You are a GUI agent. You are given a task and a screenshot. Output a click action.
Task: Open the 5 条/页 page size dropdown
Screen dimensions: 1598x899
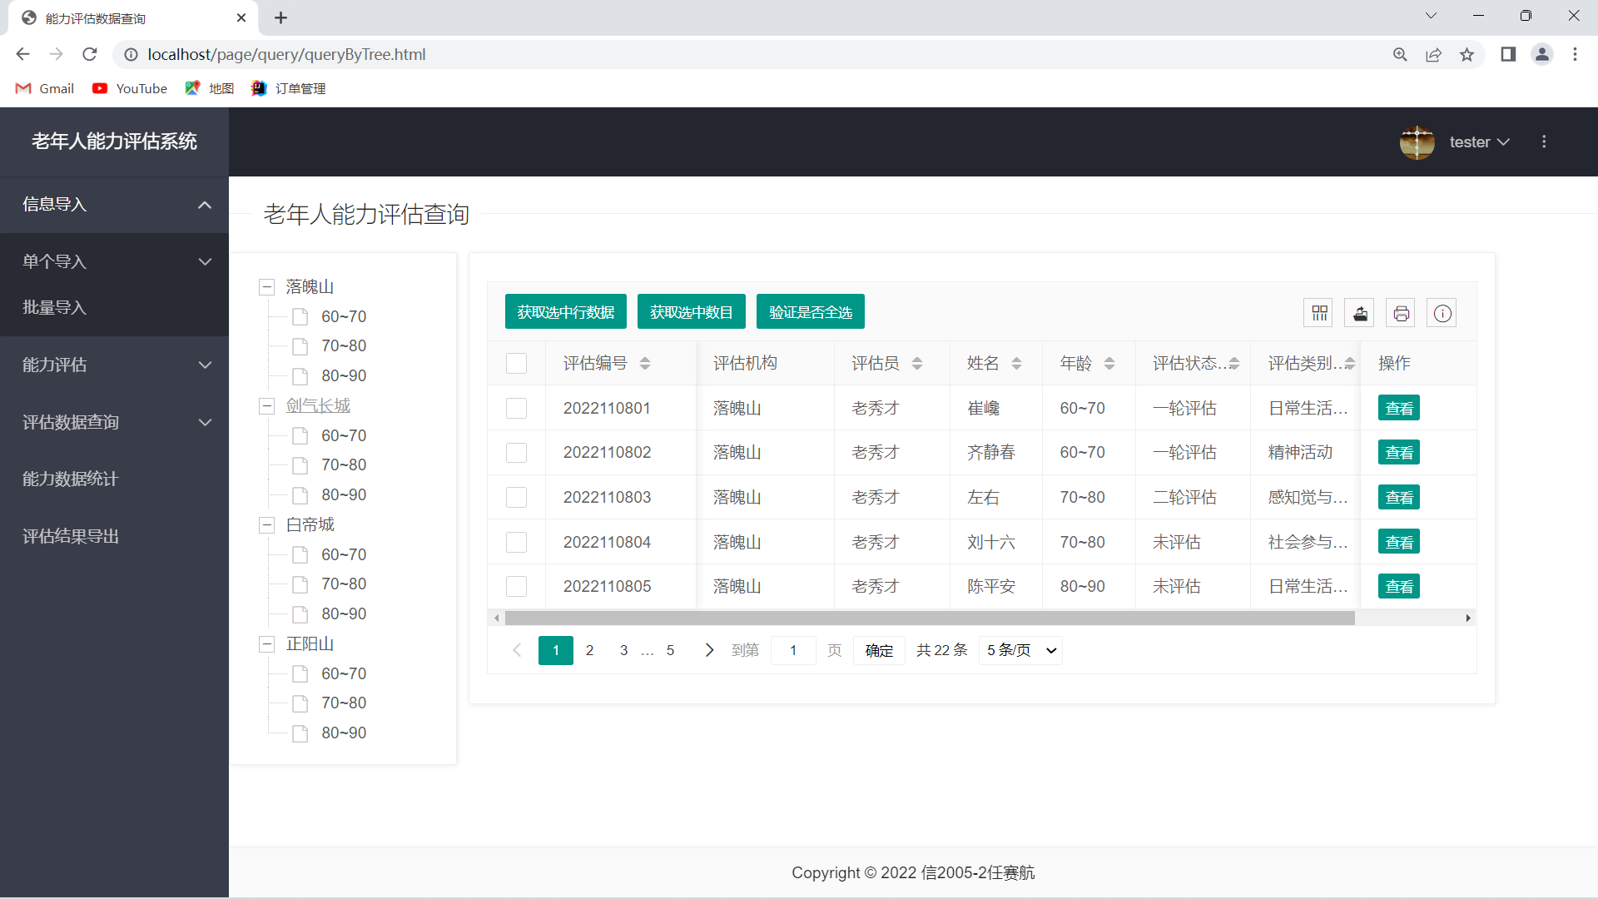[x=1020, y=650]
